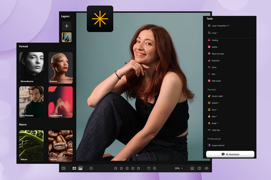Select the Crop tool
The image size is (271, 180).
pyautogui.click(x=213, y=33)
